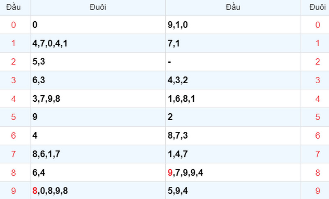Click the cell with values 5,3
Image resolution: width=329 pixels, height=199 pixels.
(x=98, y=62)
